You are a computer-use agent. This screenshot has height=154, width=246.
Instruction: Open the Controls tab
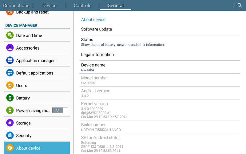(x=83, y=6)
